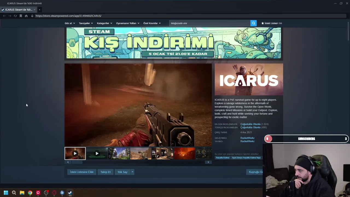Image resolution: width=350 pixels, height=197 pixels.
Task: Reload the page with the refresh icon
Action: (15, 16)
